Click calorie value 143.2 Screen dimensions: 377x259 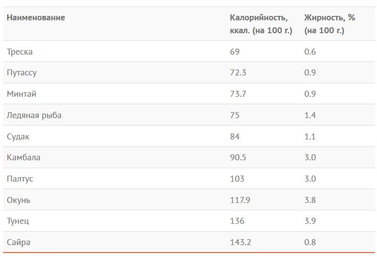241,242
